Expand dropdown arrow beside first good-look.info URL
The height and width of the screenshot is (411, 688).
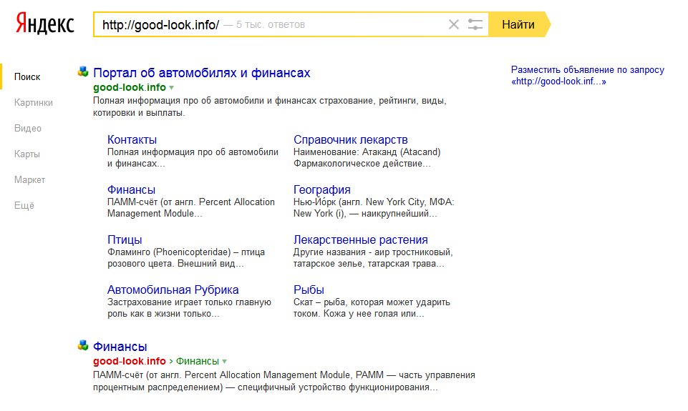[x=172, y=88]
